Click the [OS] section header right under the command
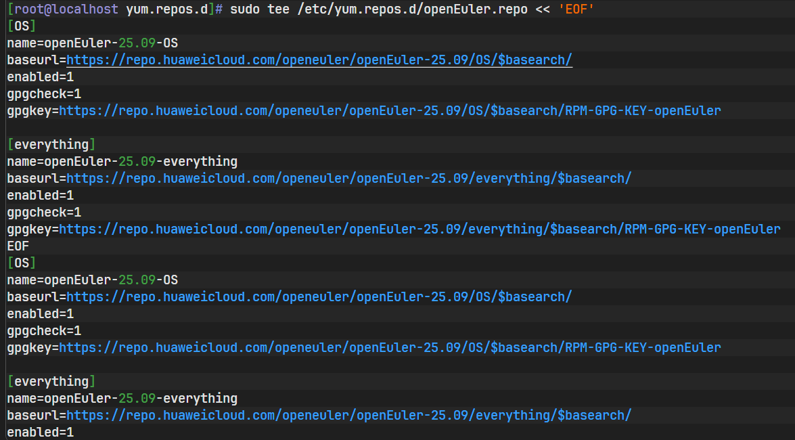 pyautogui.click(x=22, y=26)
